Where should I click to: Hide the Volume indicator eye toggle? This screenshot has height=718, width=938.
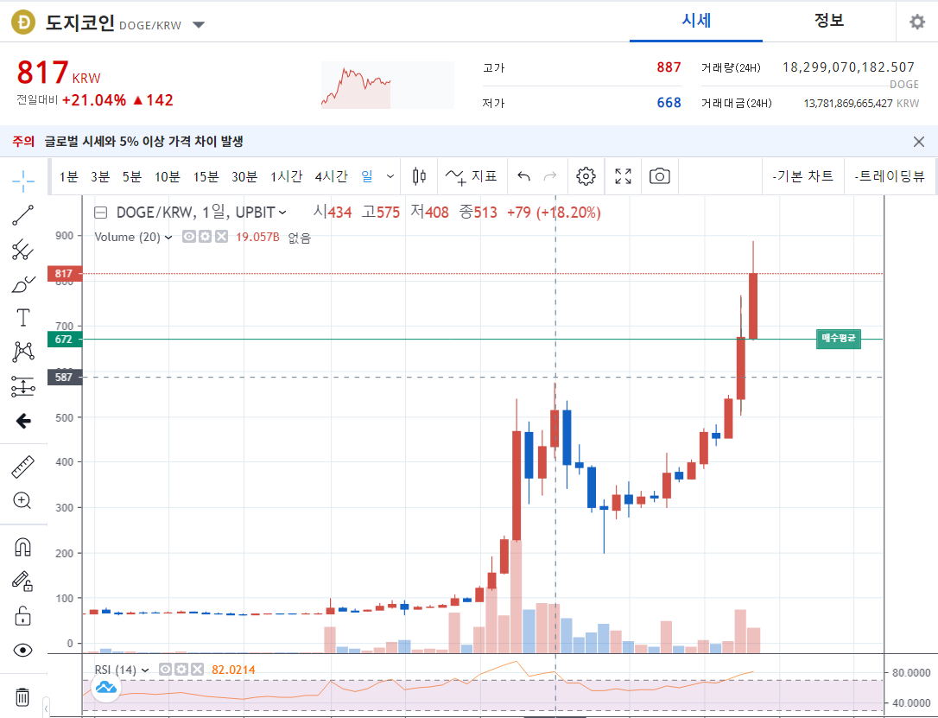[x=188, y=237]
